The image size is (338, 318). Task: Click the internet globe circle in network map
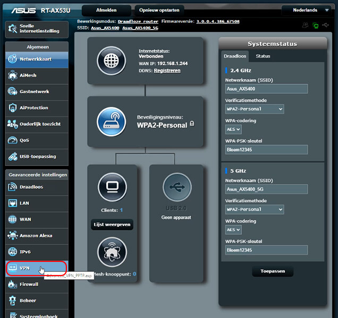[111, 60]
